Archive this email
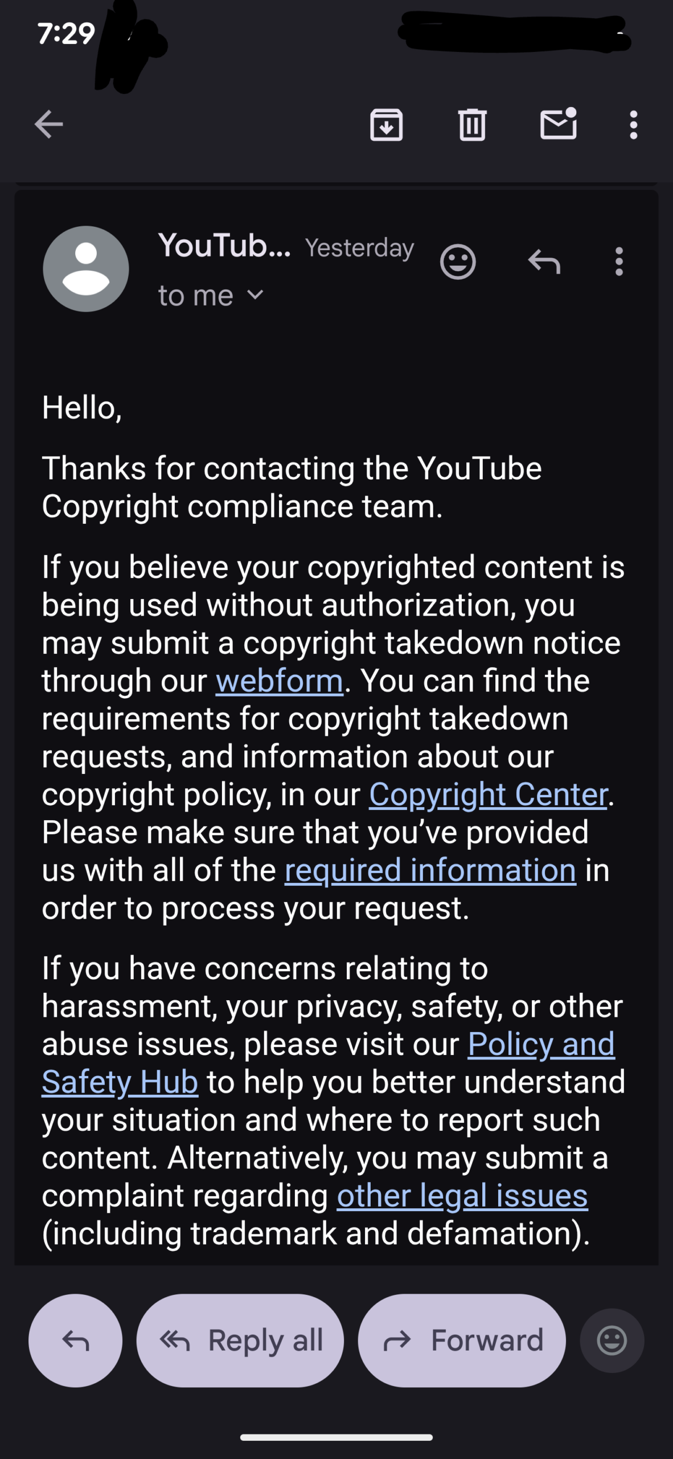The height and width of the screenshot is (1459, 673). 387,124
